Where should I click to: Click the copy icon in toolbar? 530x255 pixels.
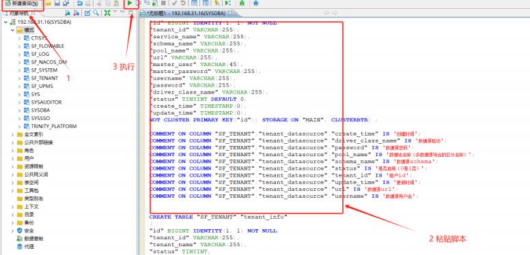point(107,3)
